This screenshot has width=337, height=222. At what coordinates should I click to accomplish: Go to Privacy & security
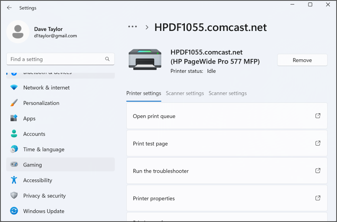pyautogui.click(x=60, y=195)
